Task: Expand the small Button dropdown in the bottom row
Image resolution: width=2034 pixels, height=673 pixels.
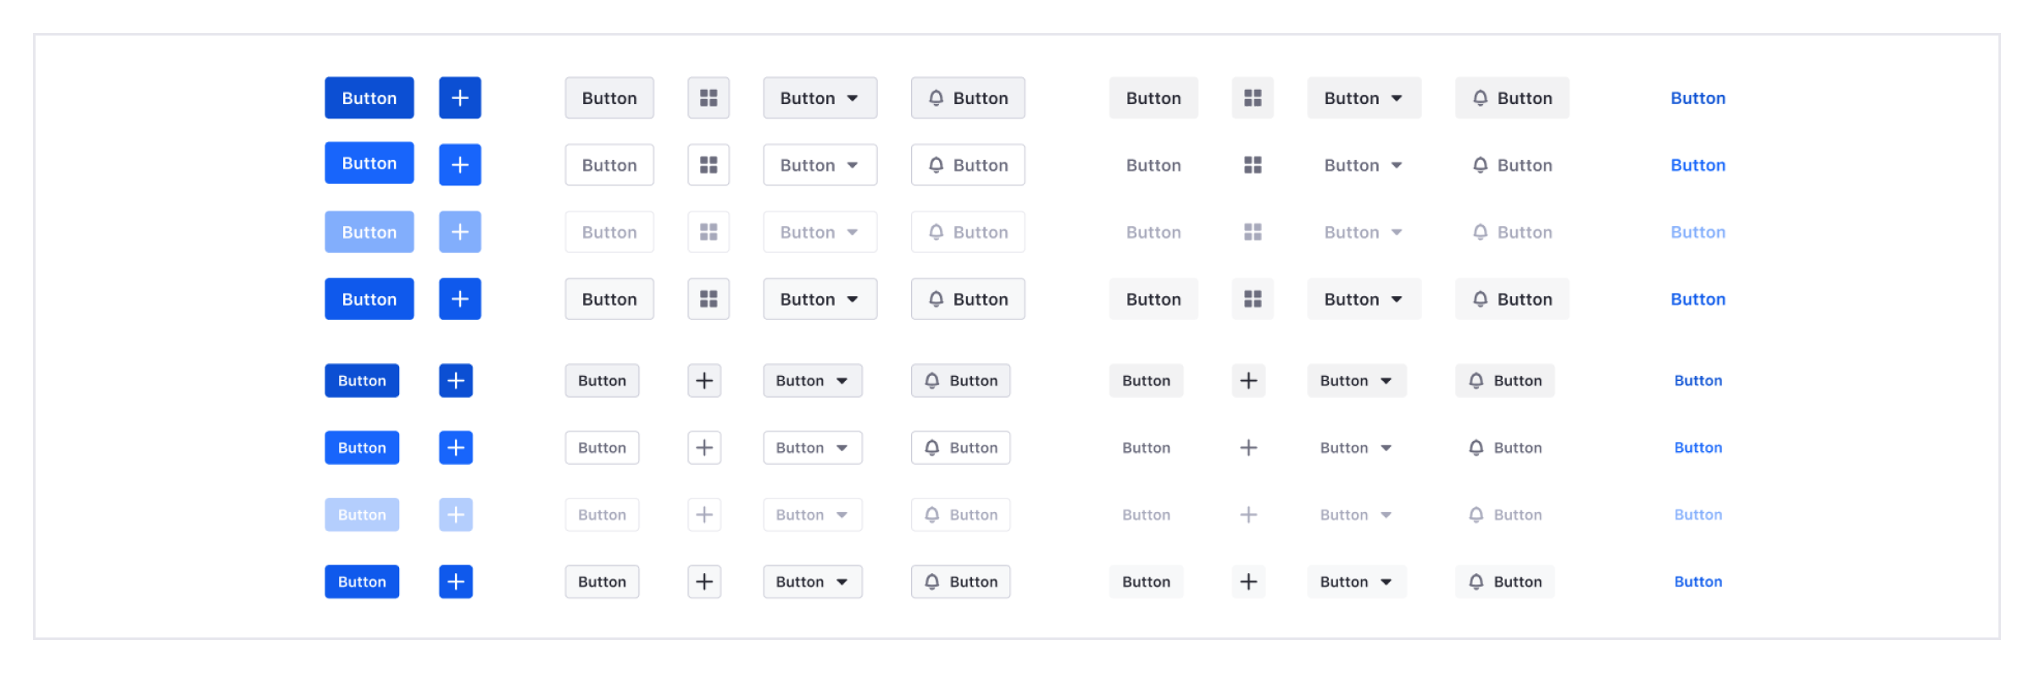Action: click(812, 582)
